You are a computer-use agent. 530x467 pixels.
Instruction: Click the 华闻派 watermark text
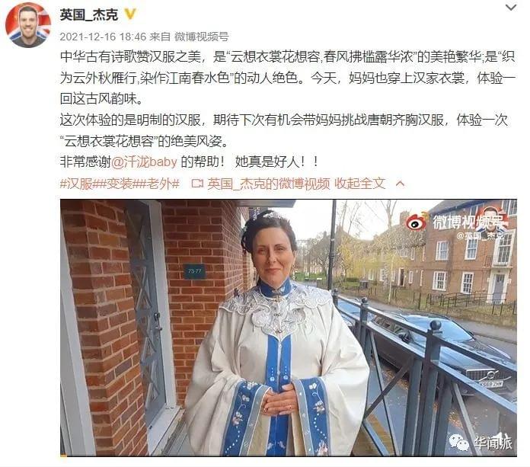(492, 443)
